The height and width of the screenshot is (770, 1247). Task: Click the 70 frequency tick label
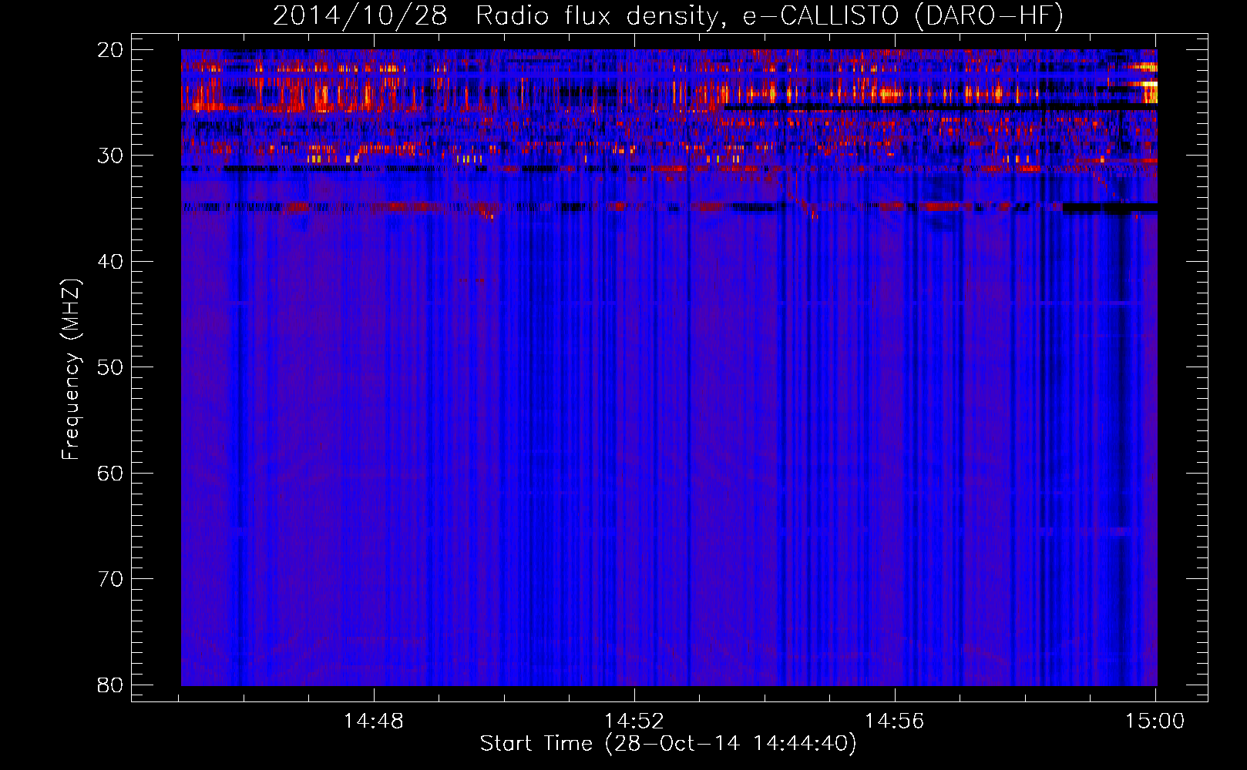tap(111, 579)
